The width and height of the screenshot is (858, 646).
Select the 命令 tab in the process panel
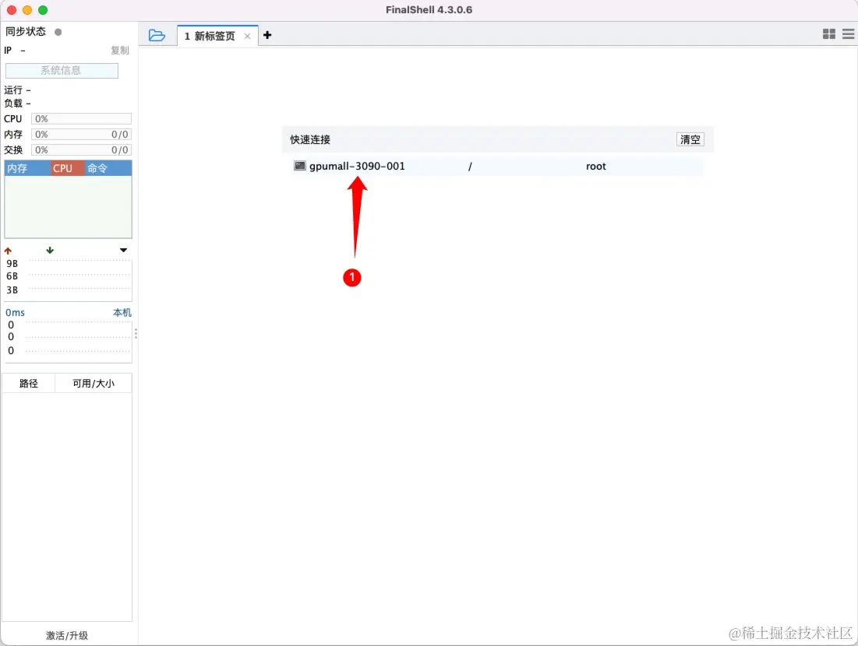[108, 168]
